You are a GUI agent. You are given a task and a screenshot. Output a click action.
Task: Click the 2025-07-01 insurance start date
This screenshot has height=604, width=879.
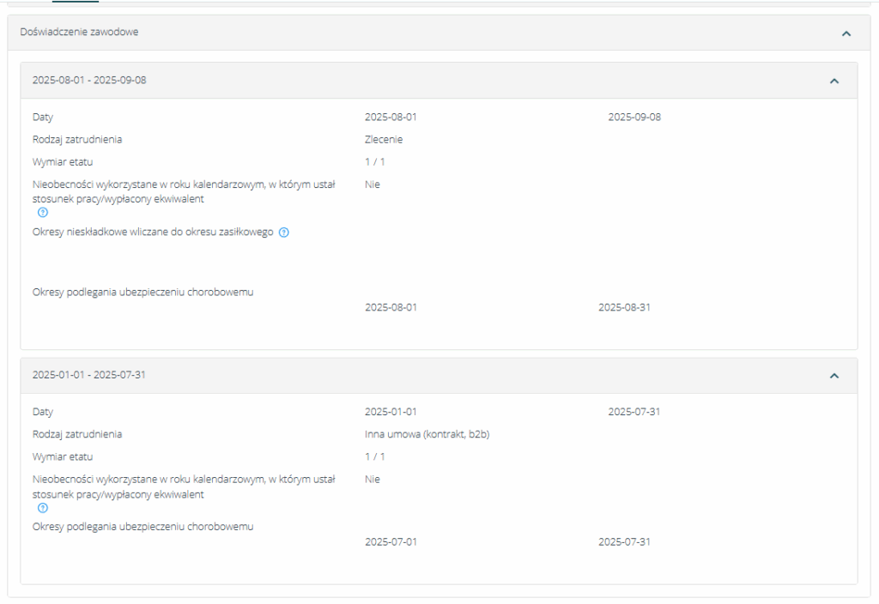pyautogui.click(x=391, y=542)
